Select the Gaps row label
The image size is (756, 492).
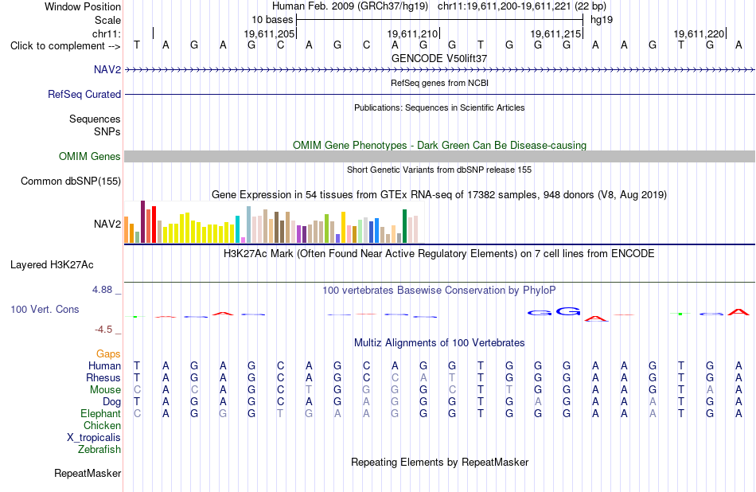[x=108, y=354]
